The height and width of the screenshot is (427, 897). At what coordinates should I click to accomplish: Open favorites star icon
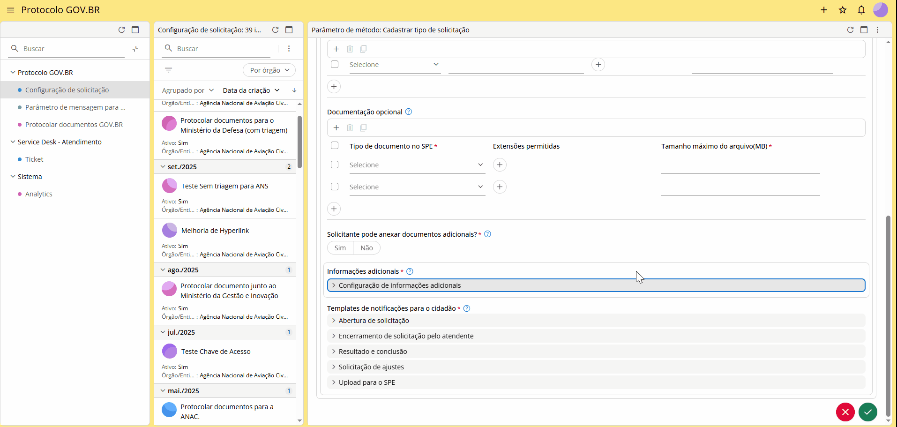[x=843, y=10]
